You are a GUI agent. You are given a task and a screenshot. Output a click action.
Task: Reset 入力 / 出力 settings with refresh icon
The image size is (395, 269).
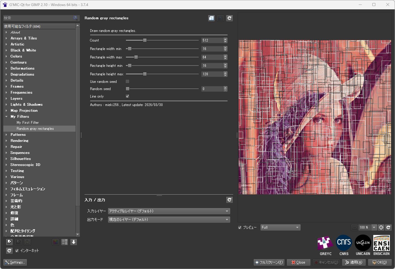tap(230, 200)
